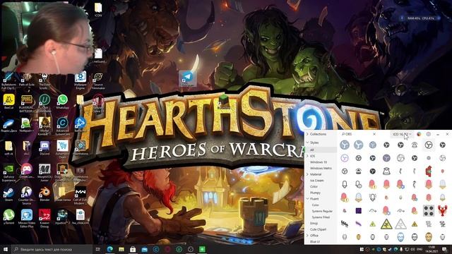Open Task View on the taskbar
The width and height of the screenshot is (452, 254).
[x=97, y=249]
